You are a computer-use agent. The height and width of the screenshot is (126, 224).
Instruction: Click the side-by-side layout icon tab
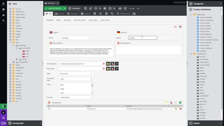click(x=134, y=14)
